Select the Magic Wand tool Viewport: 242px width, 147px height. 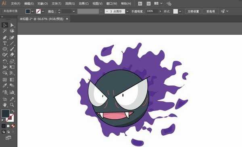coord(4,31)
